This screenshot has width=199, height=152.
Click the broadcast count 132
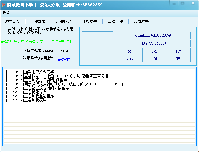pyautogui.click(x=154, y=51)
